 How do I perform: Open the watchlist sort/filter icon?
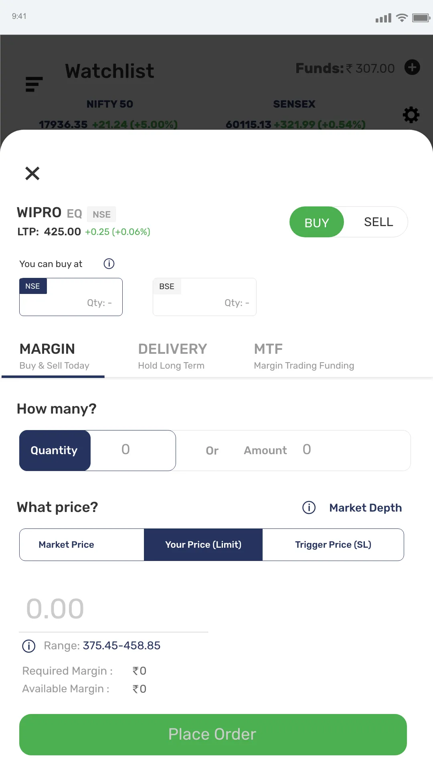point(34,84)
